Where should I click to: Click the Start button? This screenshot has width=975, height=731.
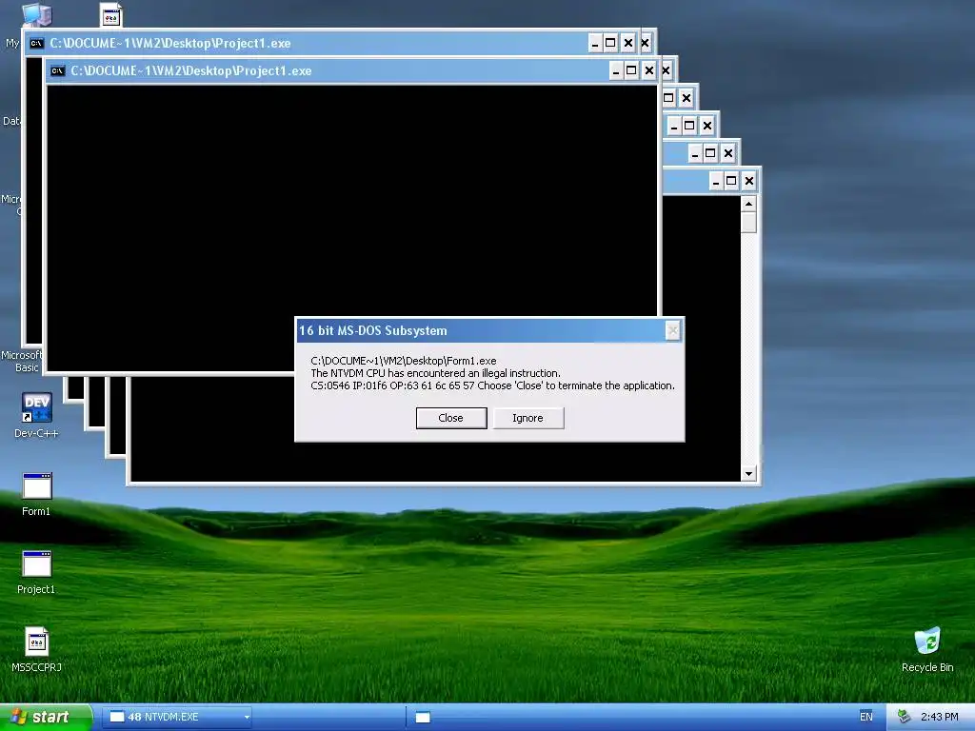[47, 717]
